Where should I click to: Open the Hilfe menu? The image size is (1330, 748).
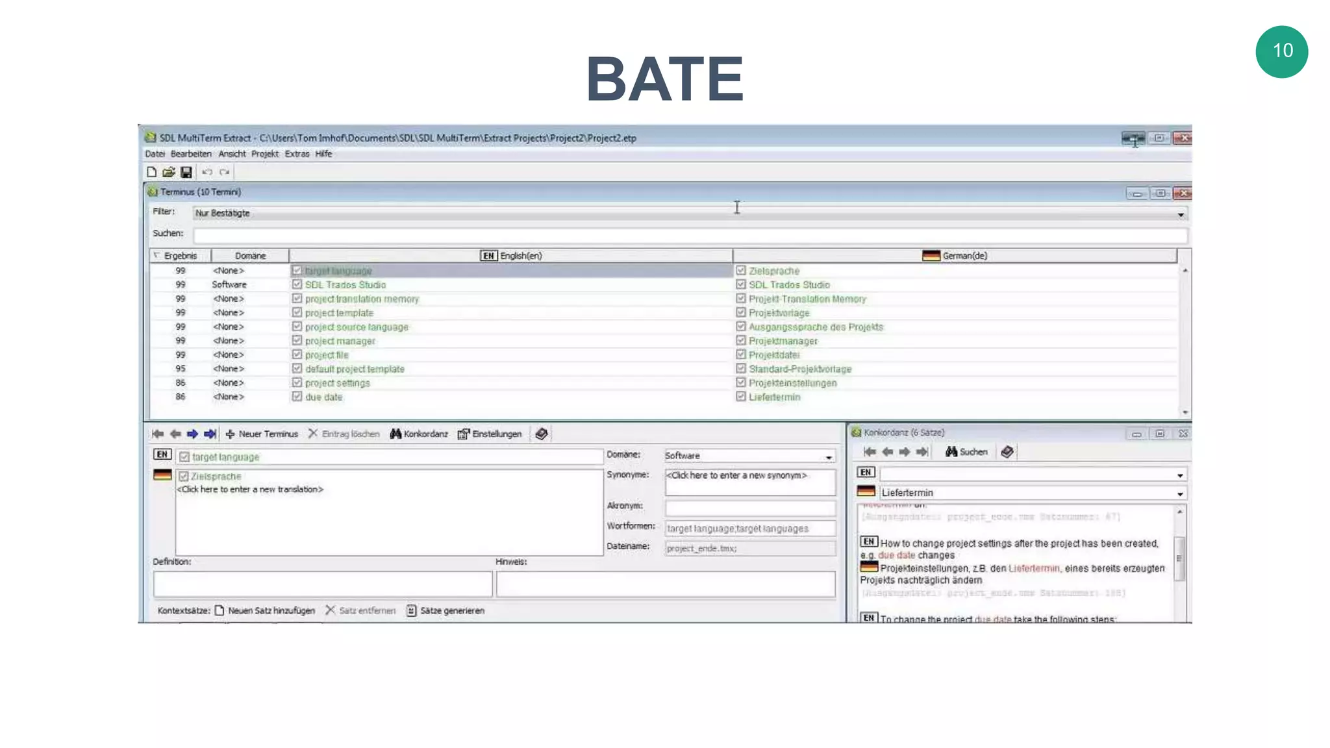pos(323,154)
